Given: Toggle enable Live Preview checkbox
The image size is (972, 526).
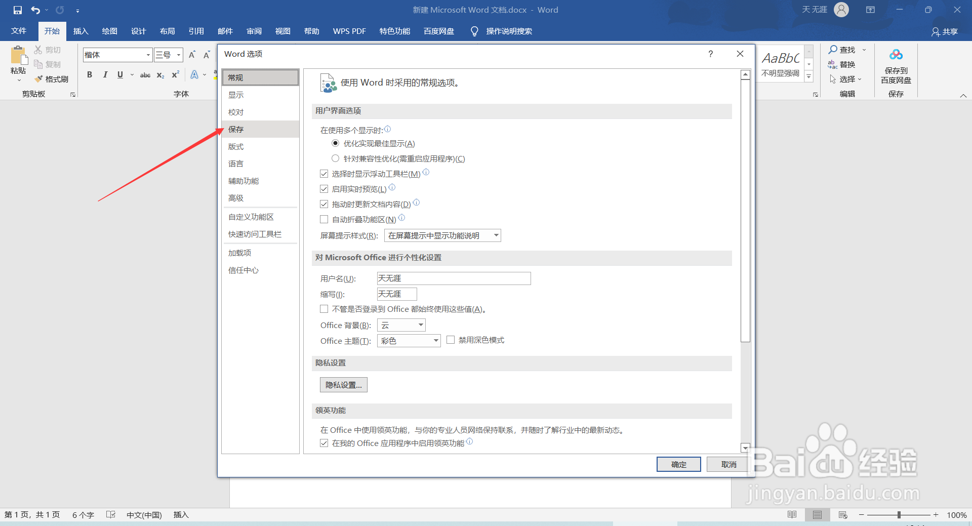Looking at the screenshot, I should point(324,189).
